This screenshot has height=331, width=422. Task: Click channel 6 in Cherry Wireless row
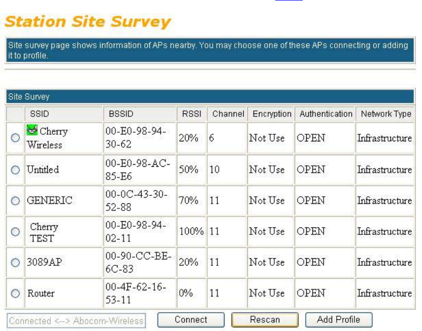click(x=212, y=138)
